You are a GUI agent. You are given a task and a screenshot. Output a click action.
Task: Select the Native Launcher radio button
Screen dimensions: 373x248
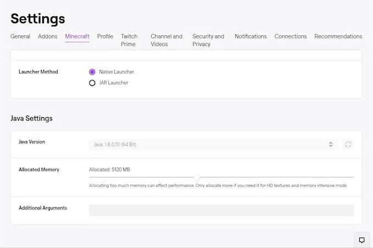92,72
